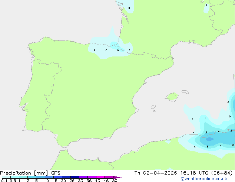This screenshot has height=182, width=235.
Task: Select the "GFS" model label
Action: point(56,173)
